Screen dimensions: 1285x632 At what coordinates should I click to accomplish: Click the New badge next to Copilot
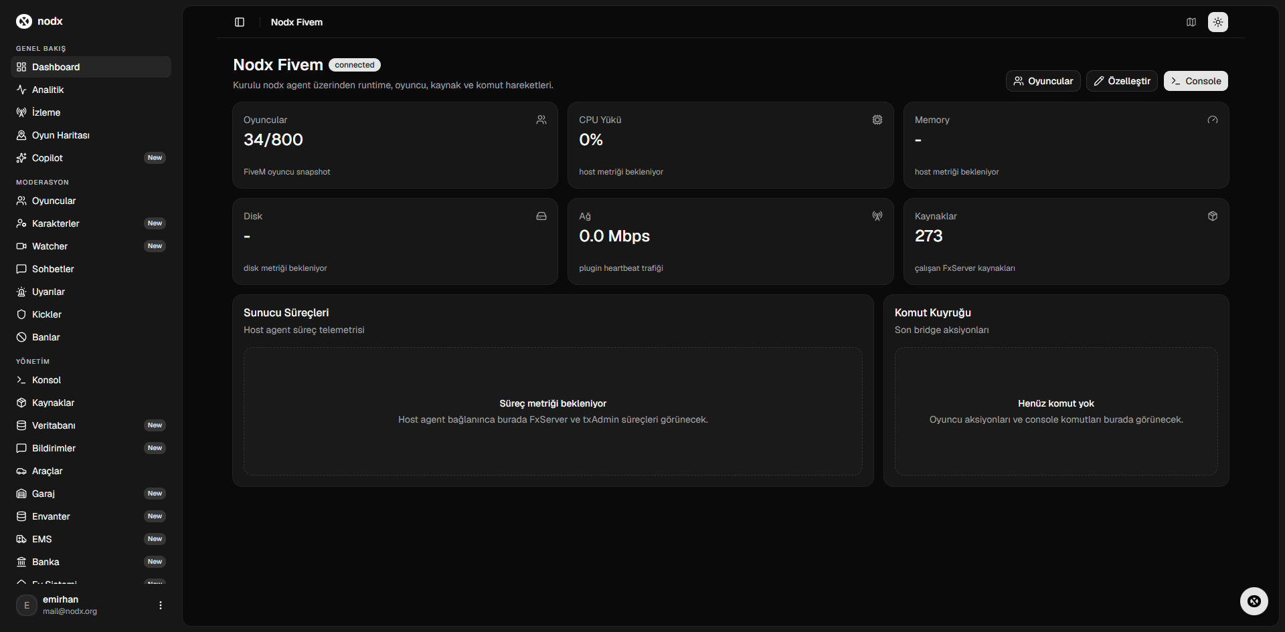[x=155, y=158]
